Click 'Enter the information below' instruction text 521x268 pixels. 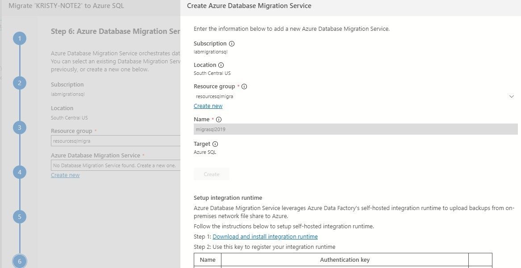click(292, 29)
